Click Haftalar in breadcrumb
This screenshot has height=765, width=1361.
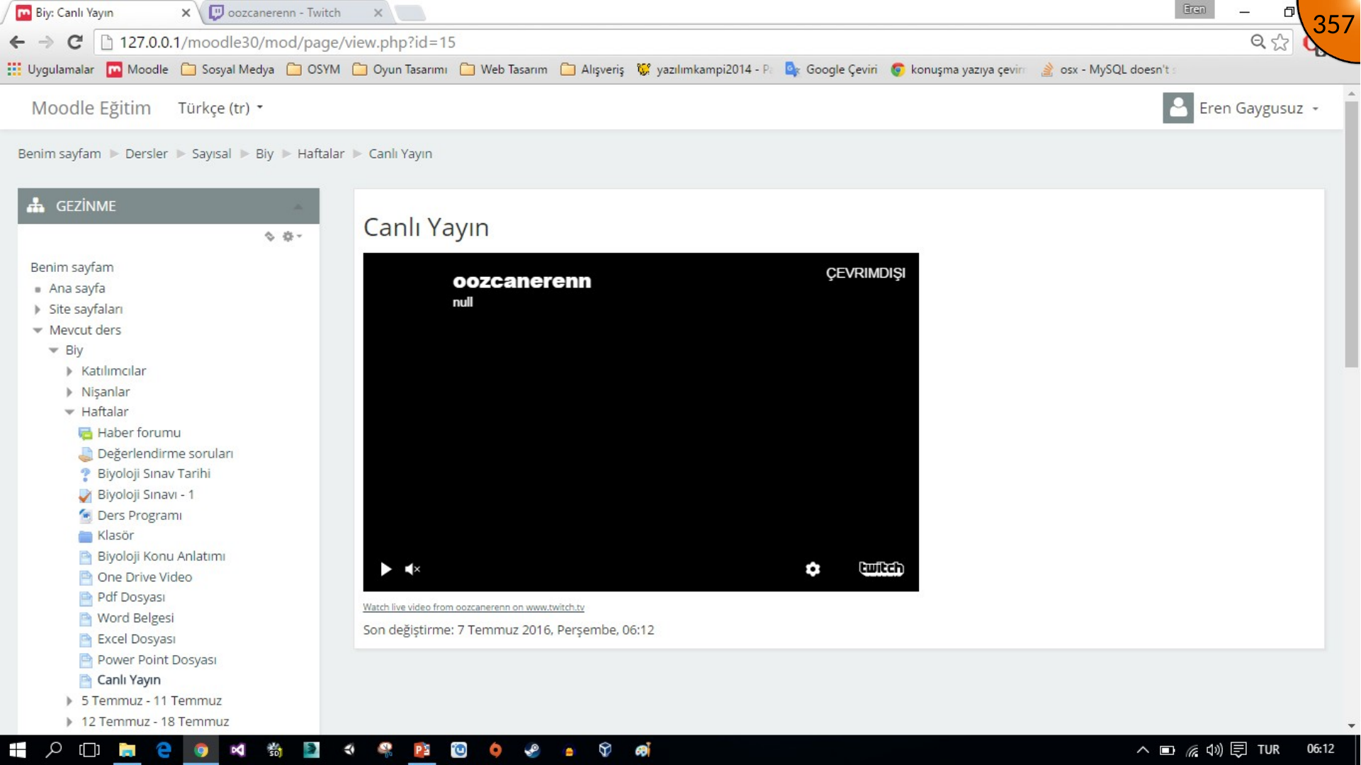point(321,154)
